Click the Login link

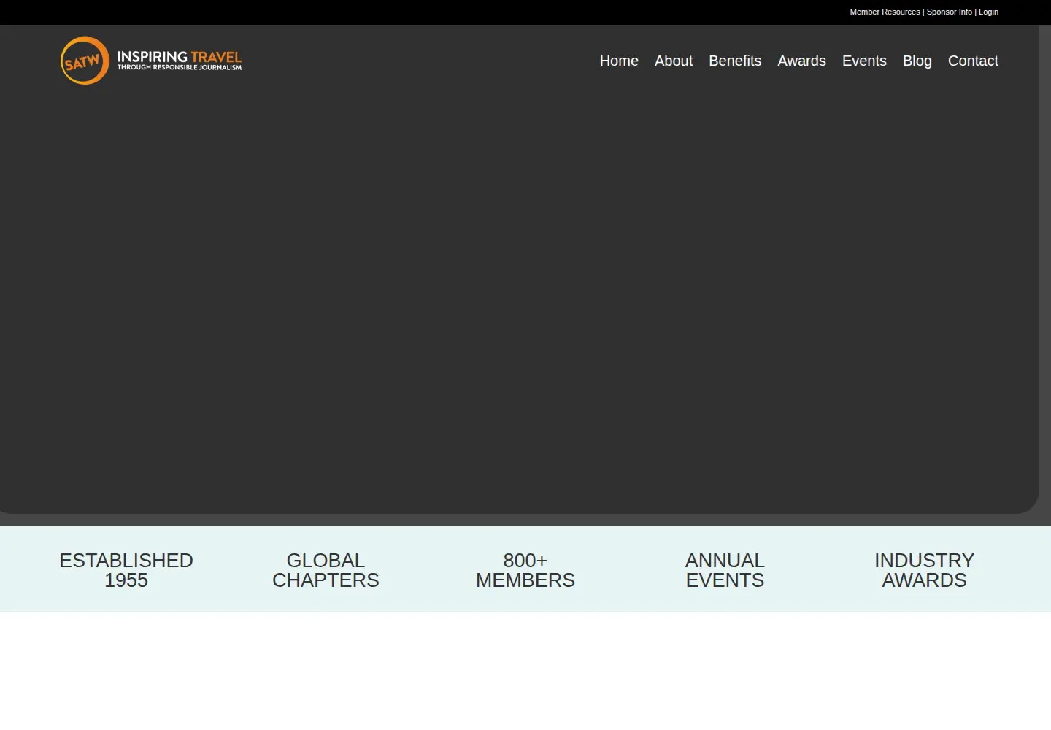point(988,12)
